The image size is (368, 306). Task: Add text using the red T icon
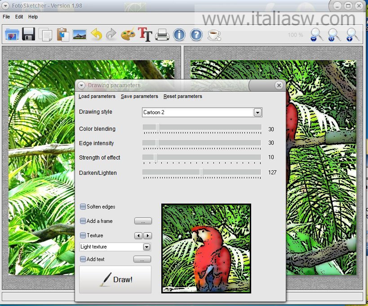pos(145,35)
